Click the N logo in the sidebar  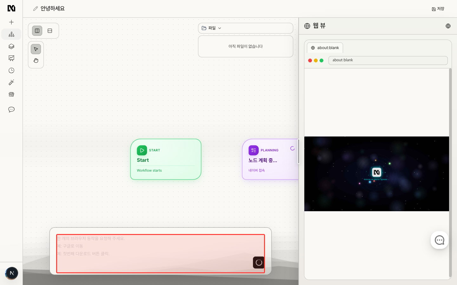tap(11, 8)
